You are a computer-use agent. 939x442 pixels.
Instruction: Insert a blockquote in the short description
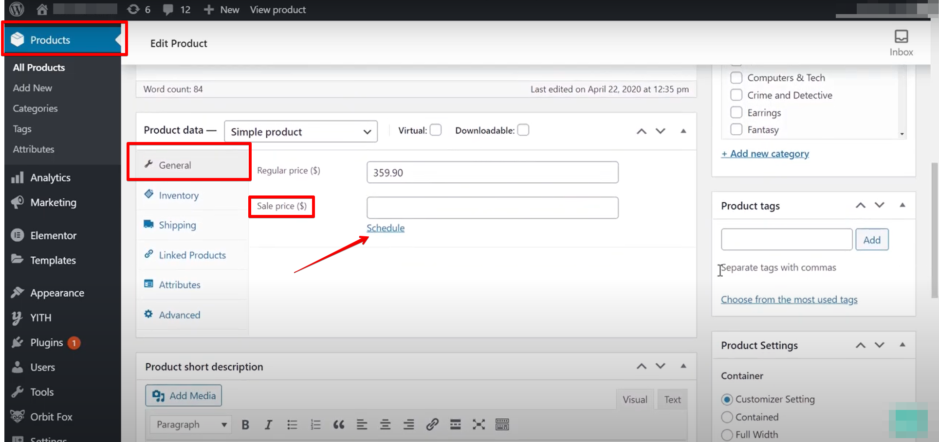coord(339,424)
